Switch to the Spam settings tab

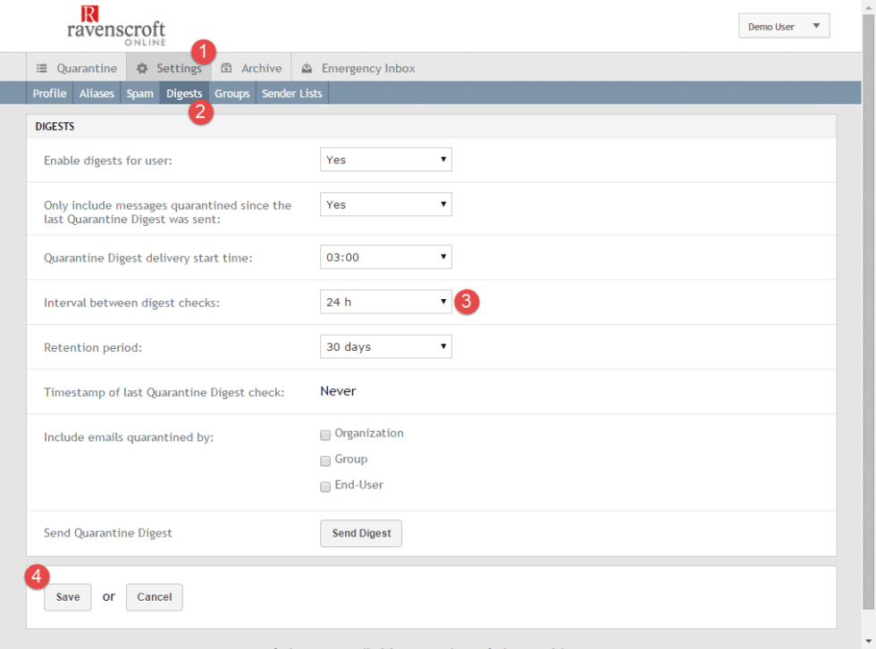[x=139, y=93]
